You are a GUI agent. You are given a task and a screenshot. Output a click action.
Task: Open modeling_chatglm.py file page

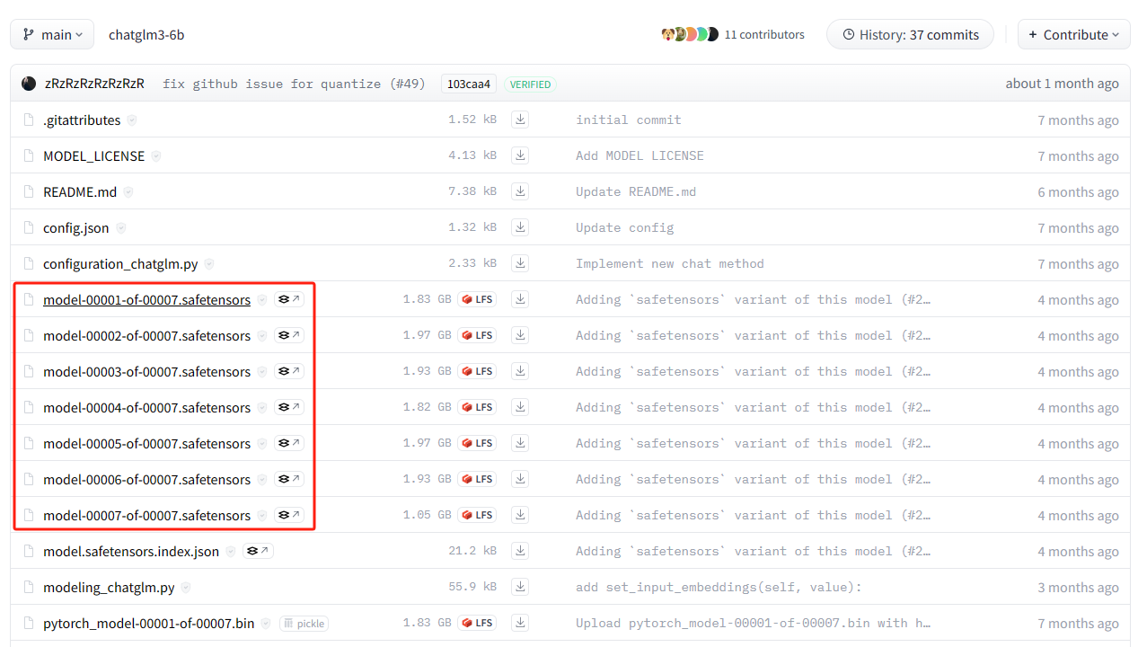109,587
